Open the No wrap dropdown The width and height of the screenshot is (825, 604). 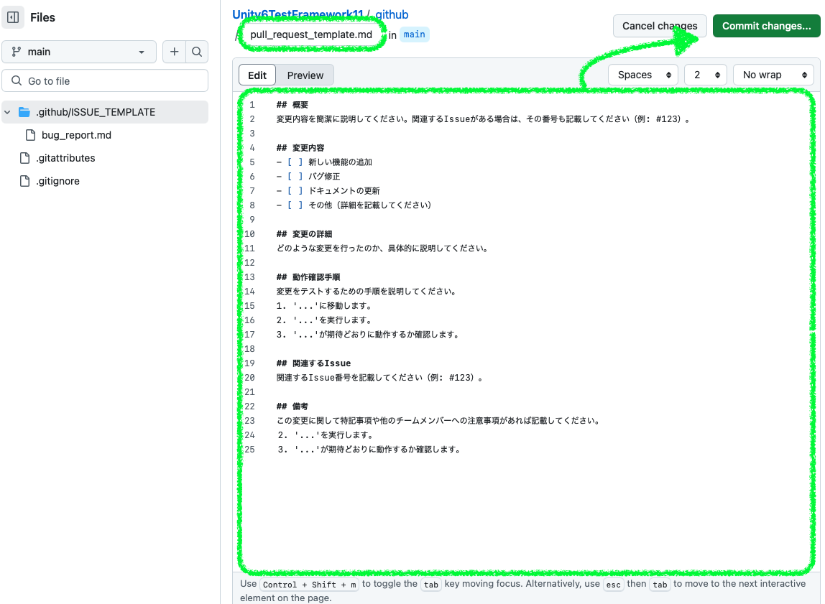773,75
